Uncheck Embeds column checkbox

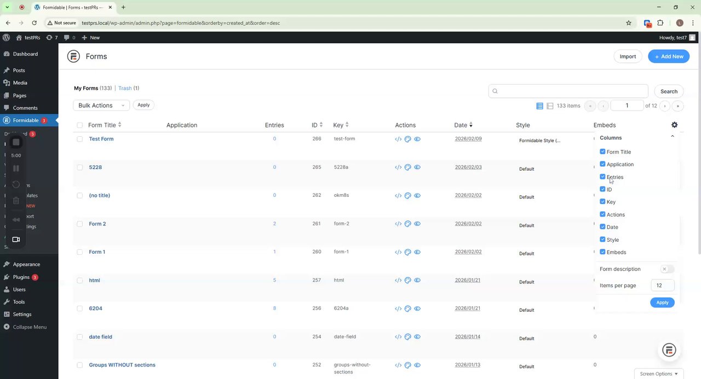pyautogui.click(x=602, y=252)
